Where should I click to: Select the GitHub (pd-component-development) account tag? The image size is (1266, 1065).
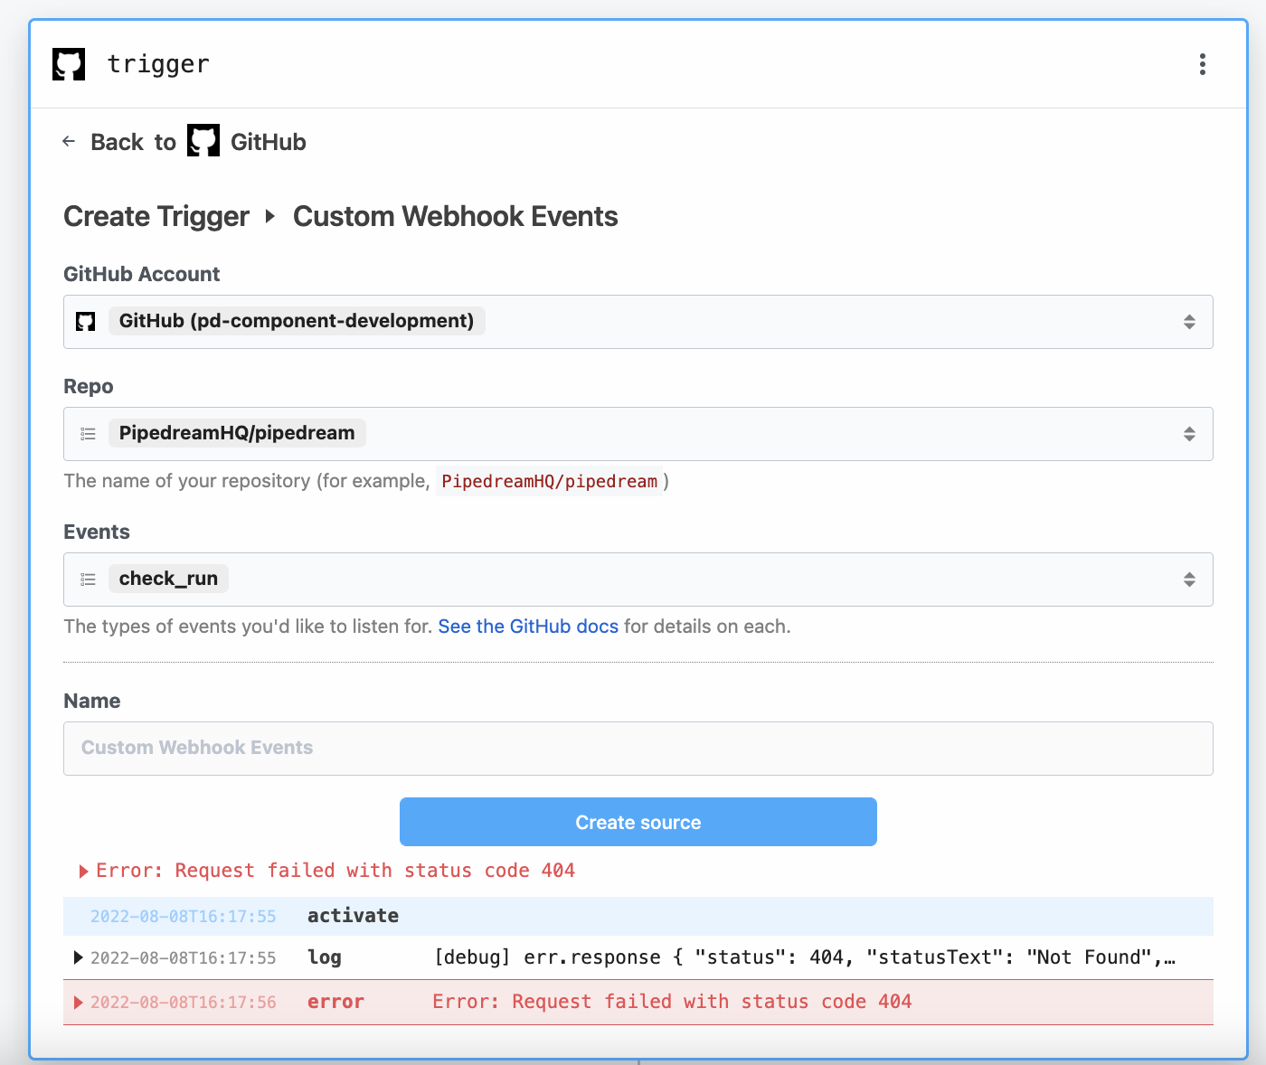(297, 321)
